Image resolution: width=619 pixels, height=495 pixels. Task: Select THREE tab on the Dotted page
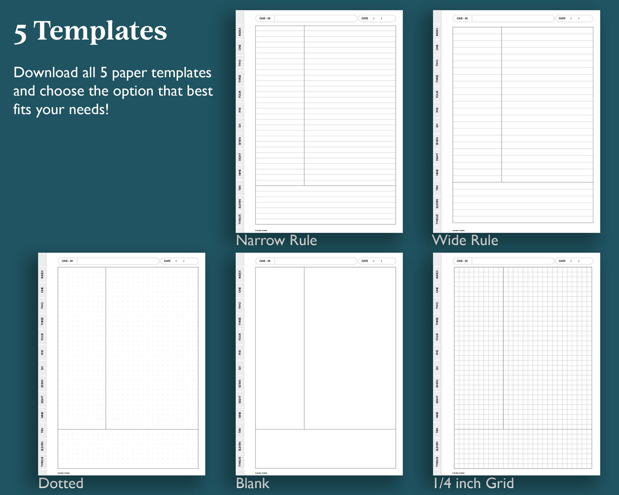click(42, 321)
